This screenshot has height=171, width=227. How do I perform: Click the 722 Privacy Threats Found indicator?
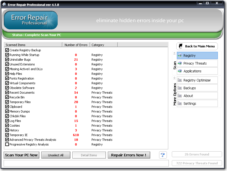coord(197,163)
